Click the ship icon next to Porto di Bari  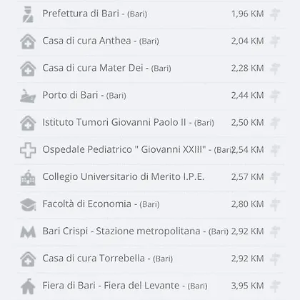28,96
